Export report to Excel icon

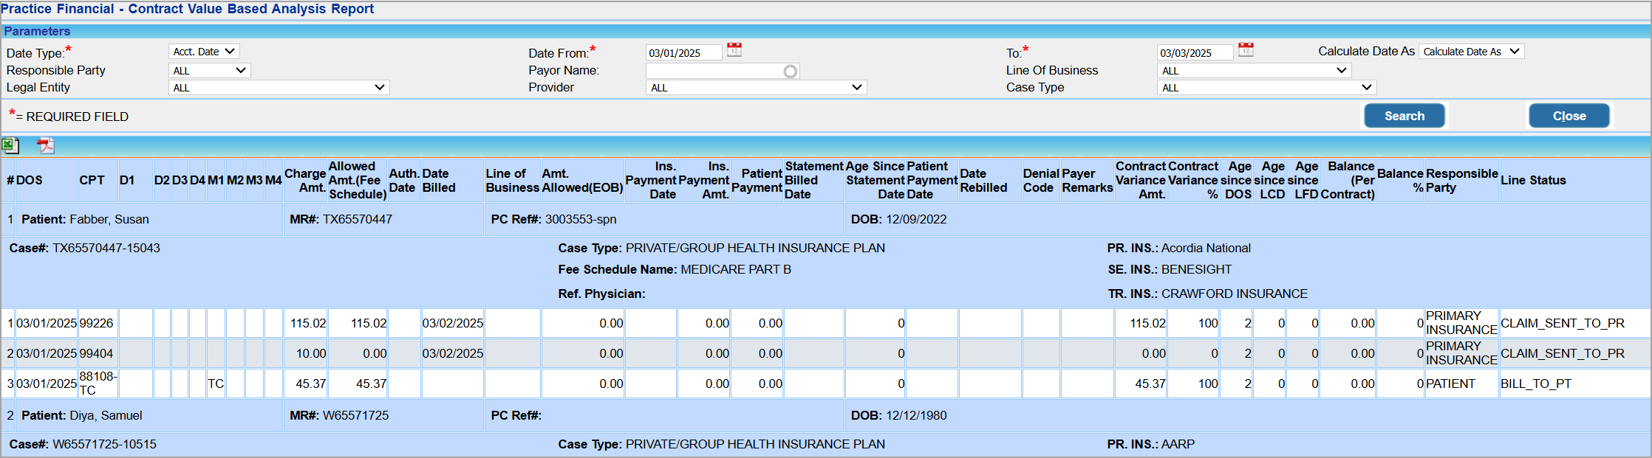[10, 145]
